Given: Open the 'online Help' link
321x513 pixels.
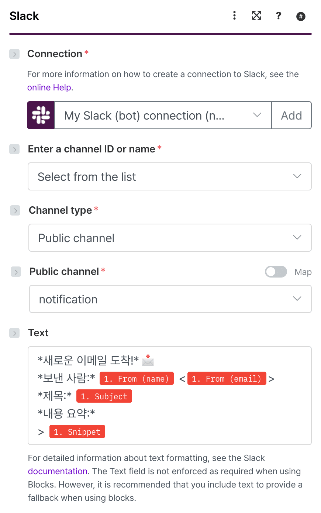Looking at the screenshot, I should tap(49, 87).
